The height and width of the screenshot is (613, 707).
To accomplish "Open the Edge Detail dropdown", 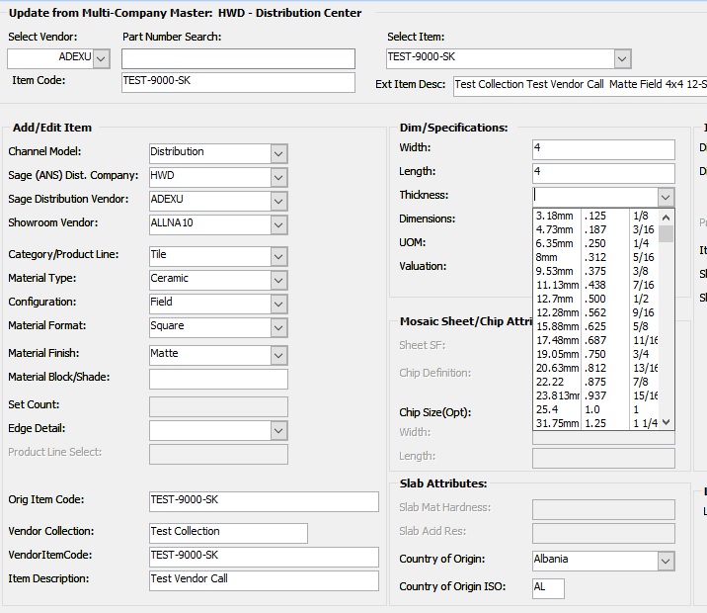I will click(278, 430).
